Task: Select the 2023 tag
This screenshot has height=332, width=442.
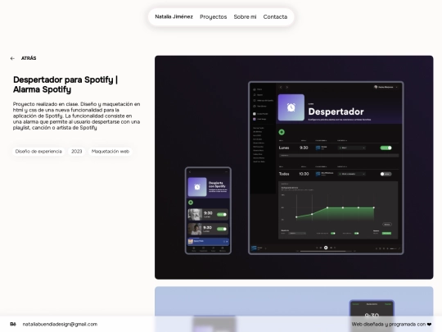Action: (77, 152)
